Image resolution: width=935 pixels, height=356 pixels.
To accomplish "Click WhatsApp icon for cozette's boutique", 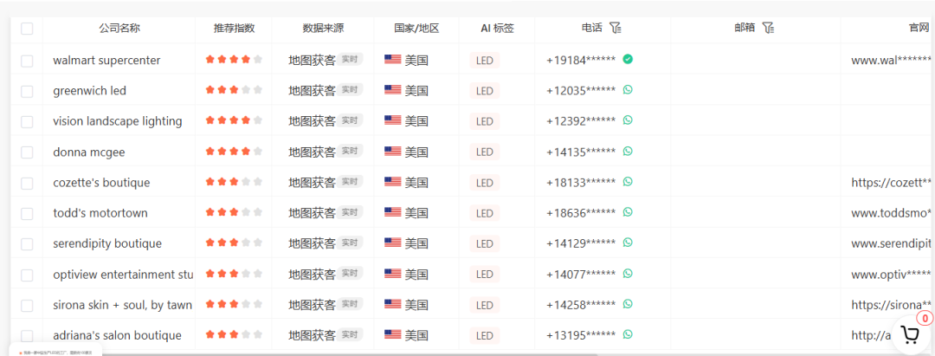I will tap(628, 181).
